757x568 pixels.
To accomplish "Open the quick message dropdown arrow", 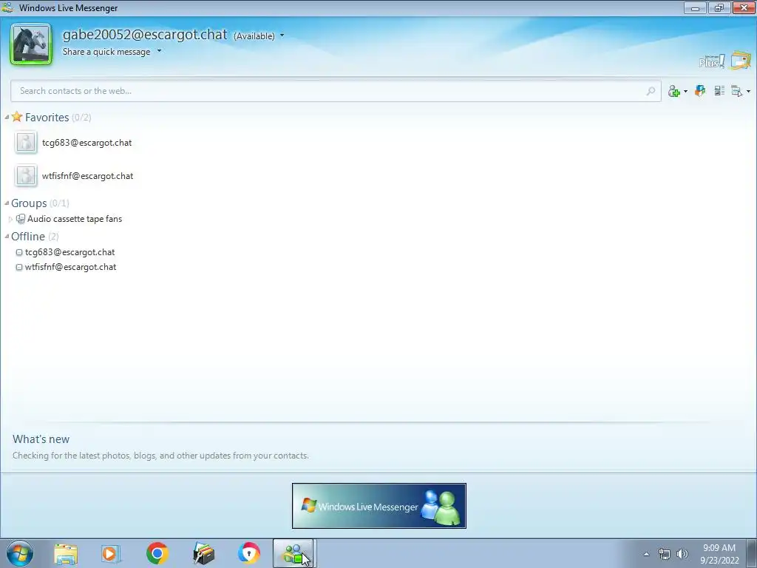I will pyautogui.click(x=159, y=51).
